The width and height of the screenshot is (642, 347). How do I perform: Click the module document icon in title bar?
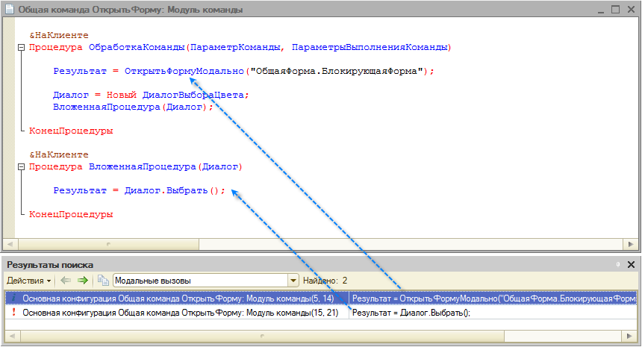click(x=9, y=10)
